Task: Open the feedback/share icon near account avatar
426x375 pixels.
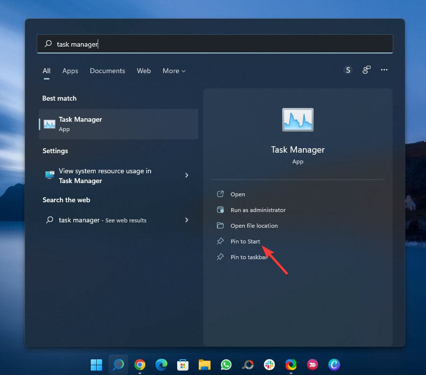Action: [367, 70]
